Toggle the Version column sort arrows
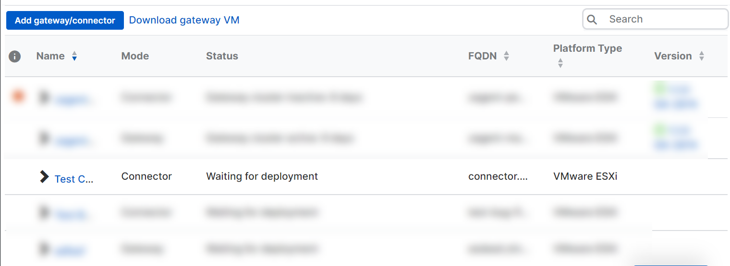This screenshot has height=266, width=730. [x=702, y=57]
